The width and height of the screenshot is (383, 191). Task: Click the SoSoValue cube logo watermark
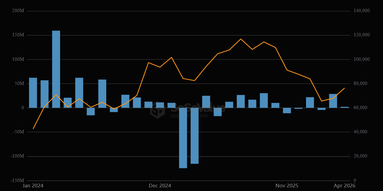[x=158, y=110]
